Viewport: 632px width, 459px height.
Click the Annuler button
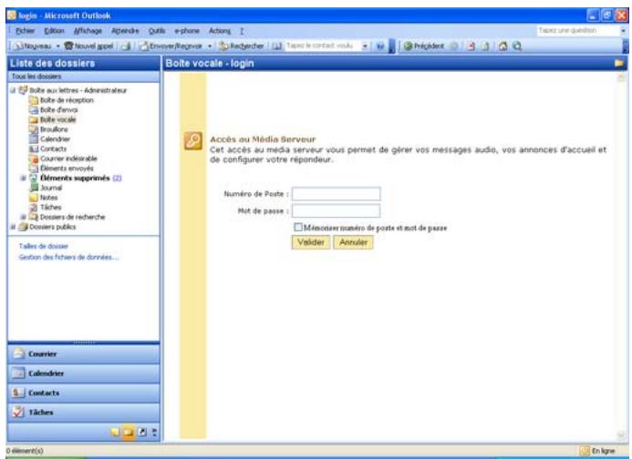(x=353, y=242)
